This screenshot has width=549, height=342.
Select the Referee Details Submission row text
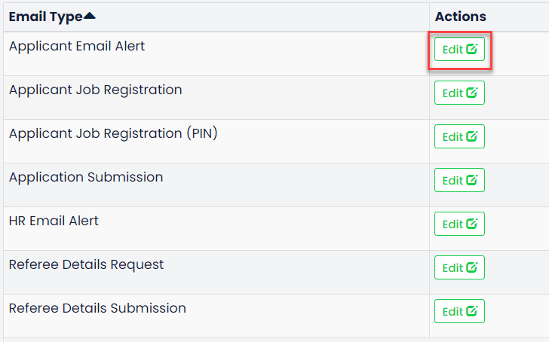[97, 308]
